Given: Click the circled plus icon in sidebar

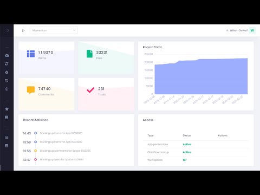Looking at the screenshot, I should [6, 89].
